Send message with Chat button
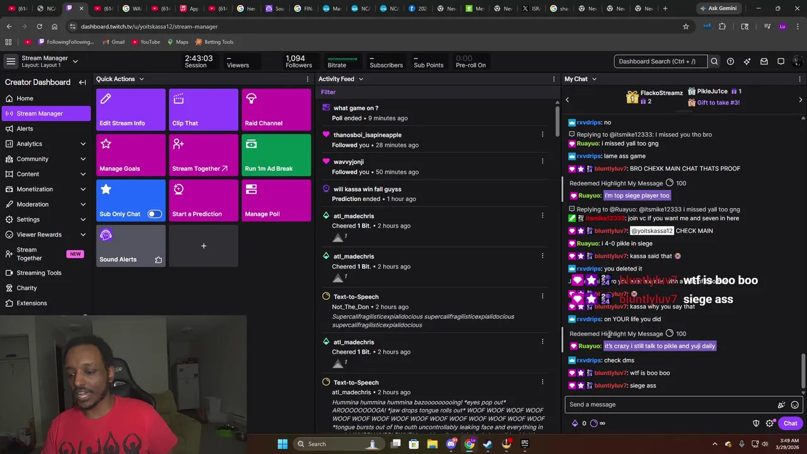 pos(790,424)
